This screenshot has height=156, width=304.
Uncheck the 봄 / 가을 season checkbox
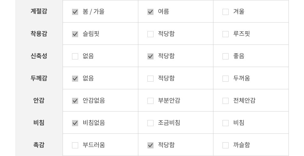(75, 12)
